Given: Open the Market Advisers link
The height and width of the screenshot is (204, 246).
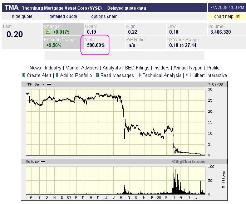Looking at the screenshot, I should pos(82,68).
